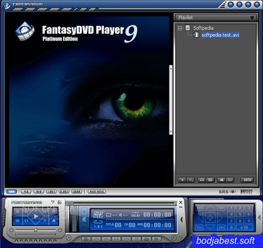Click the speaker audio indicator in the display

(x=123, y=215)
